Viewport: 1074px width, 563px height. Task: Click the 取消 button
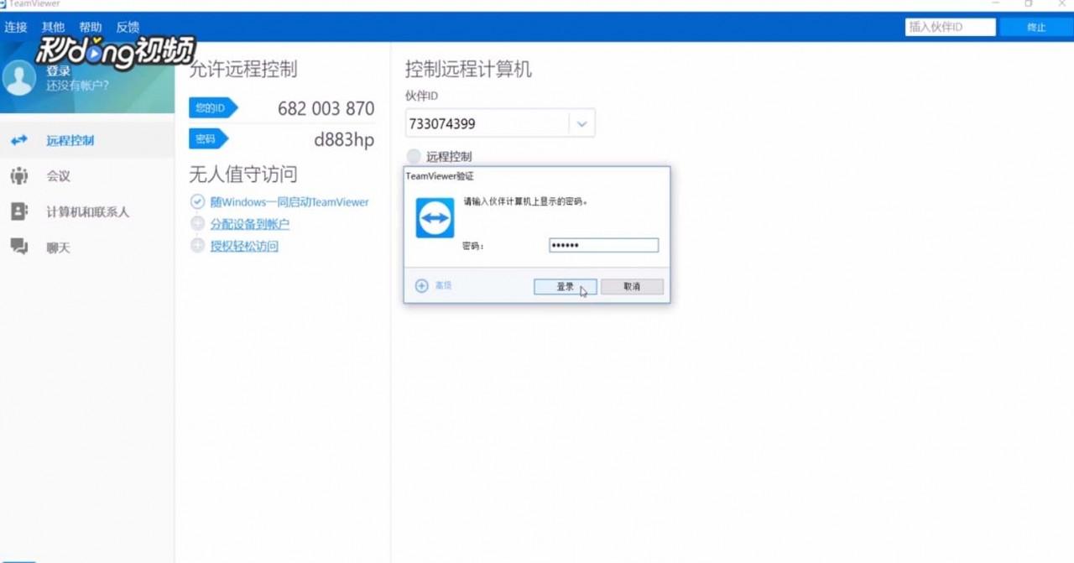click(x=632, y=286)
